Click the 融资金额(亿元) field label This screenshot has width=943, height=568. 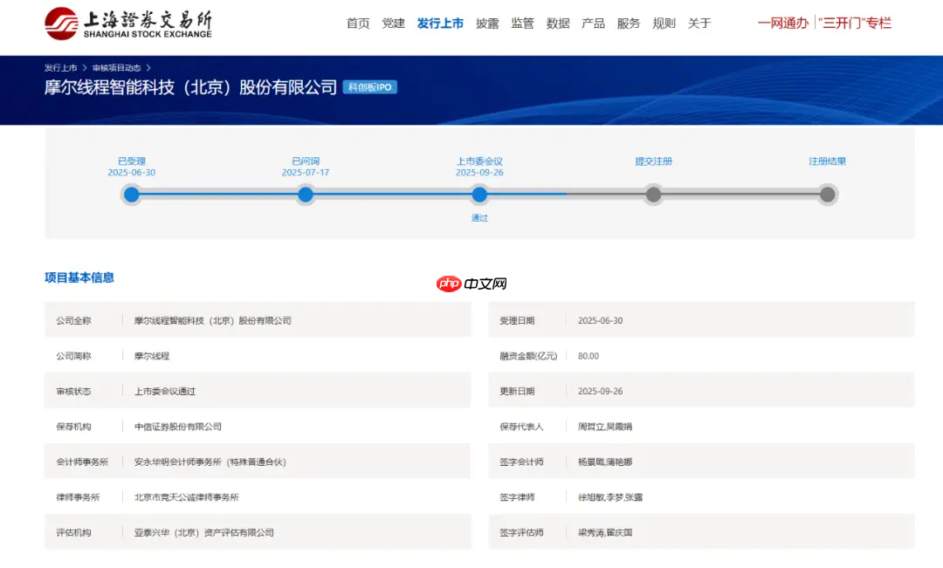pyautogui.click(x=528, y=356)
